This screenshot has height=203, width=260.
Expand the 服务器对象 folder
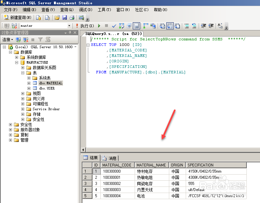(10, 130)
